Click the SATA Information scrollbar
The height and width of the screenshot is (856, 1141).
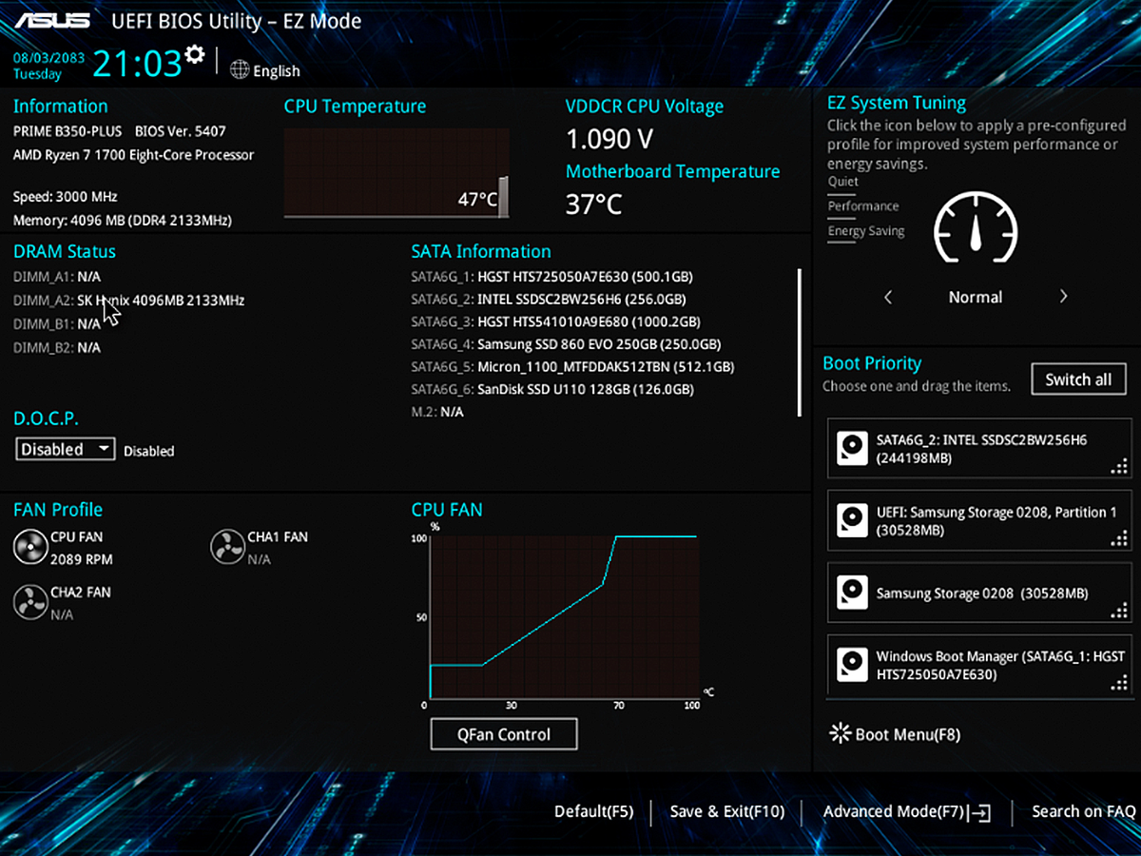(x=800, y=342)
